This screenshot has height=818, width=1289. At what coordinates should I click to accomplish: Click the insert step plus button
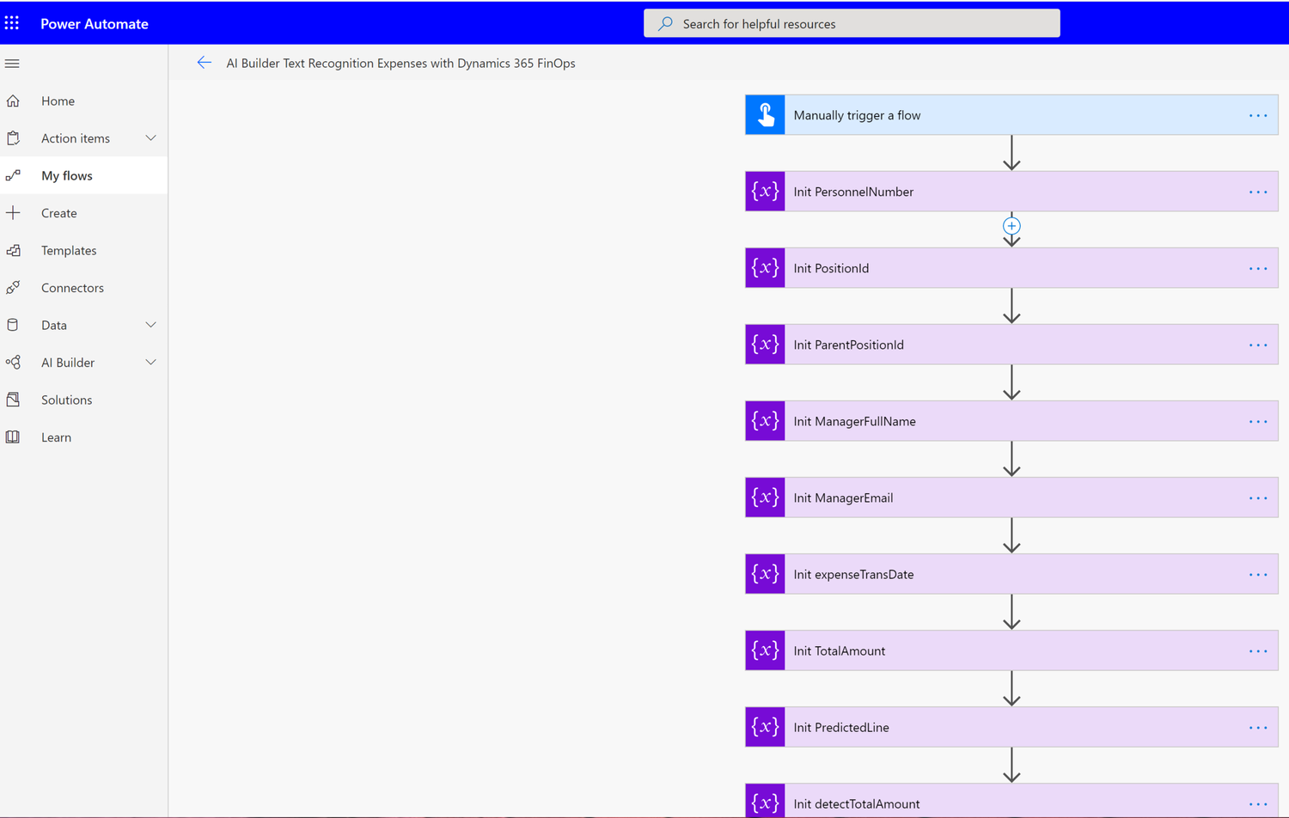point(1011,226)
